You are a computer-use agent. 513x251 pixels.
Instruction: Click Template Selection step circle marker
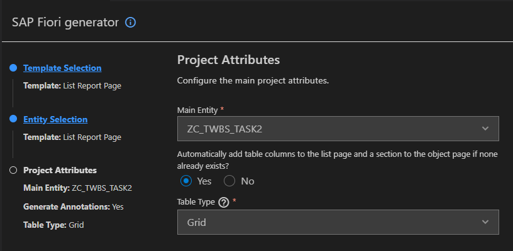tap(13, 68)
